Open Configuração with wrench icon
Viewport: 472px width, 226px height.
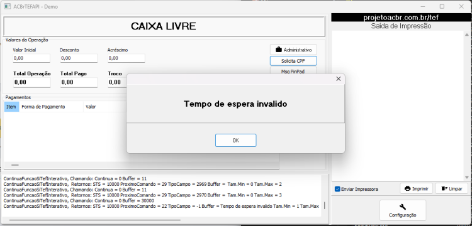(403, 210)
